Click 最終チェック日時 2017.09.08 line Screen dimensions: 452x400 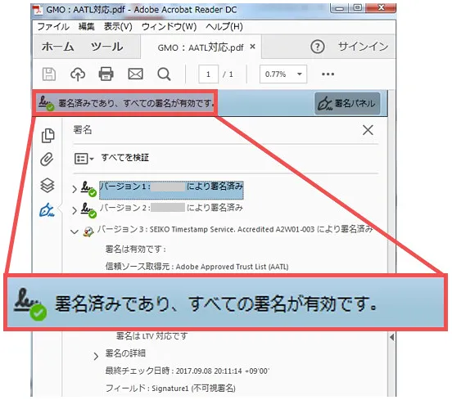point(188,371)
